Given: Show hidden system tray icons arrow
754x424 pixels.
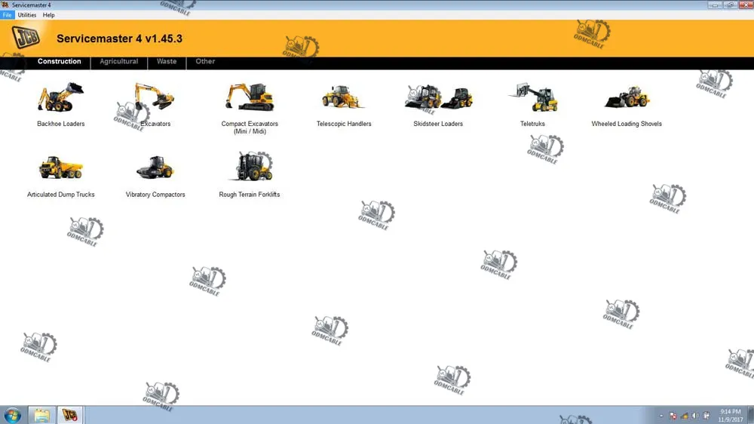Looking at the screenshot, I should [x=661, y=416].
